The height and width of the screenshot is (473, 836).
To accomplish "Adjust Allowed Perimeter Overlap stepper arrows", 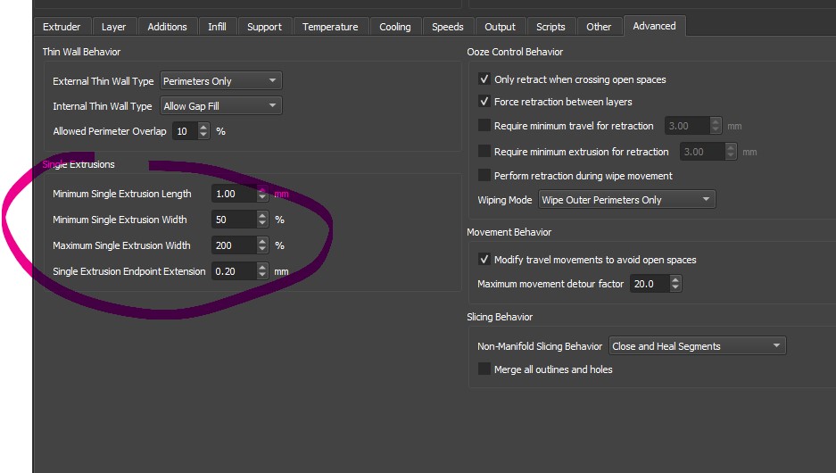I will (203, 131).
